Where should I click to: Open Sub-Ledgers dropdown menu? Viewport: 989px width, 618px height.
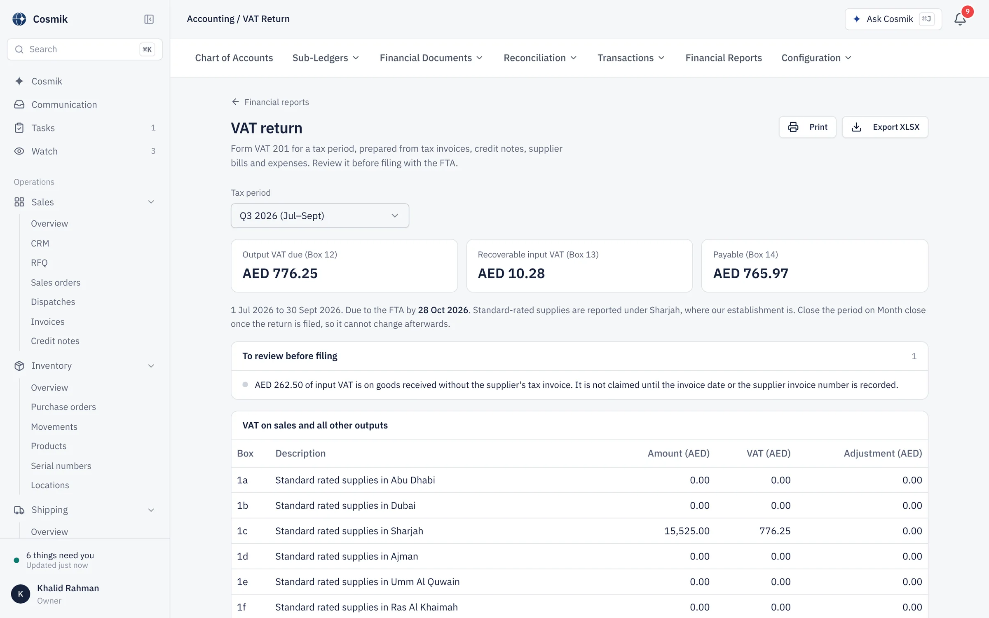coord(326,58)
